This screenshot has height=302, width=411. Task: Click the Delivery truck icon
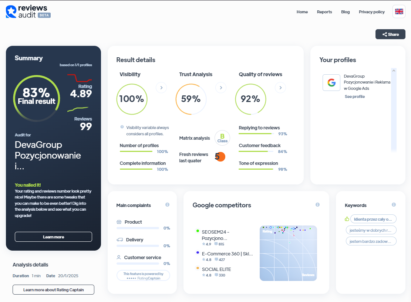[x=120, y=240]
